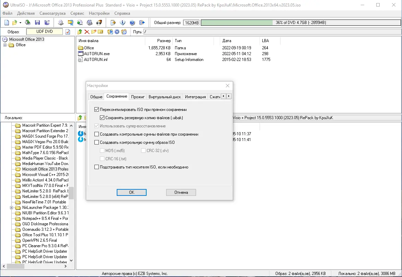This screenshot has height=277, width=402.
Task: Sort by Имя файла column header
Action: (x=111, y=41)
